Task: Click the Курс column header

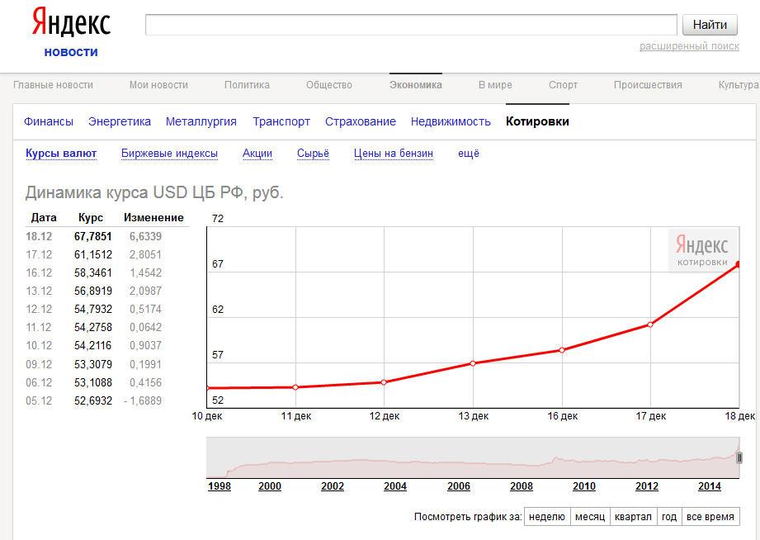Action: (x=91, y=218)
